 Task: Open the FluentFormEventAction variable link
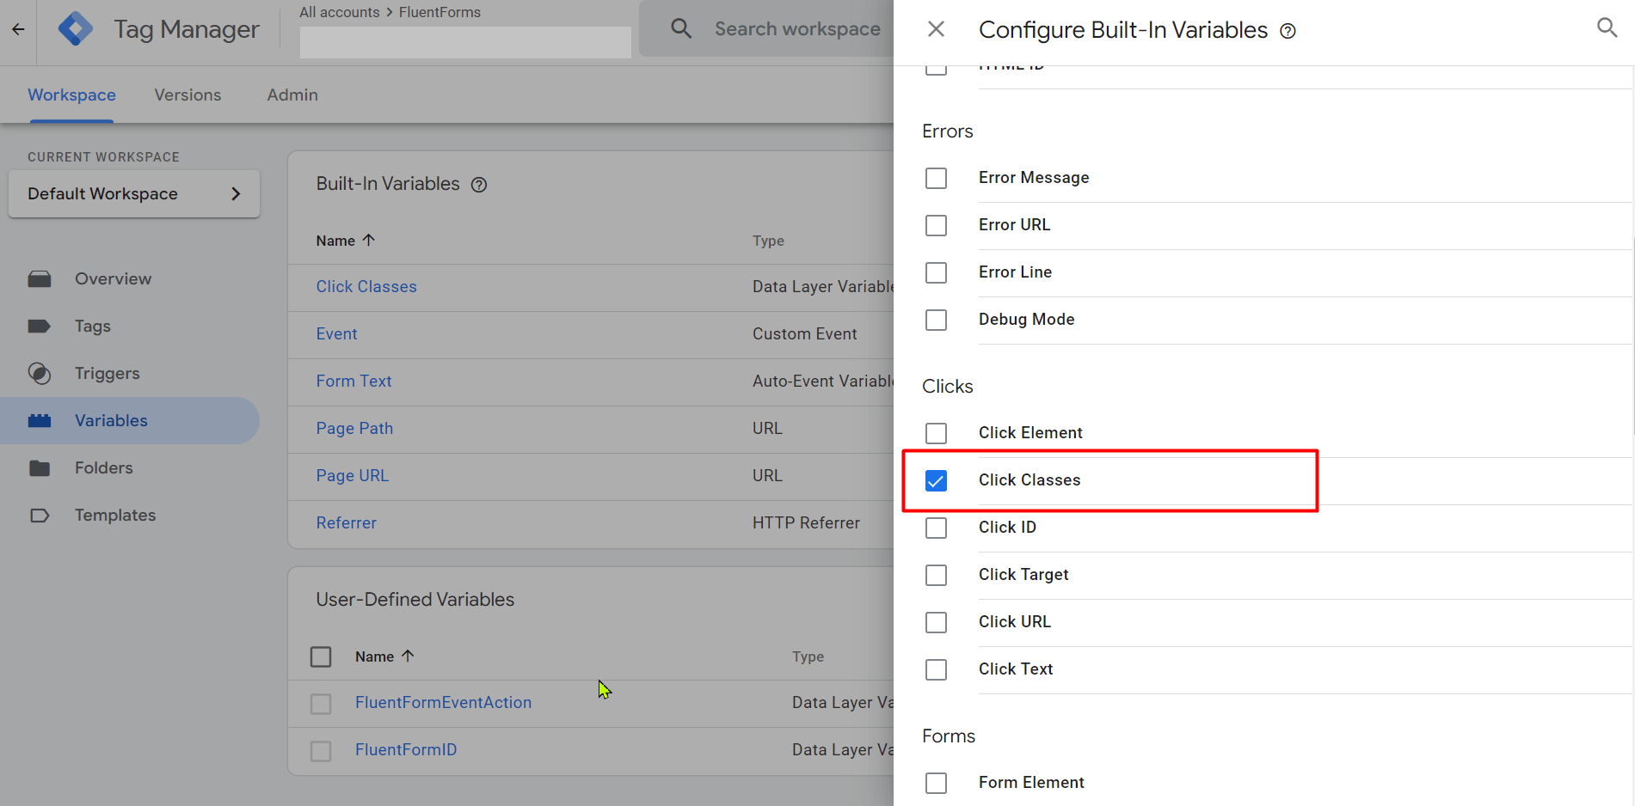tap(444, 703)
